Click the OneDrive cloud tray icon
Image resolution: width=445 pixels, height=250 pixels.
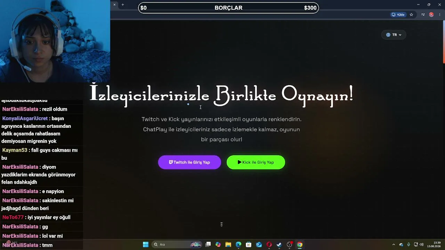point(401,244)
